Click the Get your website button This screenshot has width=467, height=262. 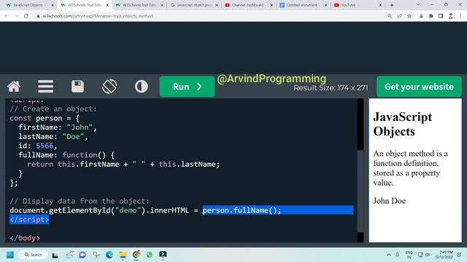419,87
